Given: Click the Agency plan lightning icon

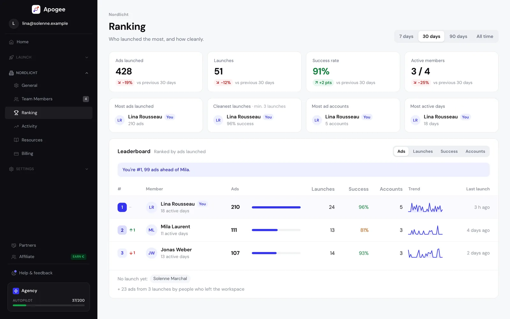Looking at the screenshot, I should [16, 291].
